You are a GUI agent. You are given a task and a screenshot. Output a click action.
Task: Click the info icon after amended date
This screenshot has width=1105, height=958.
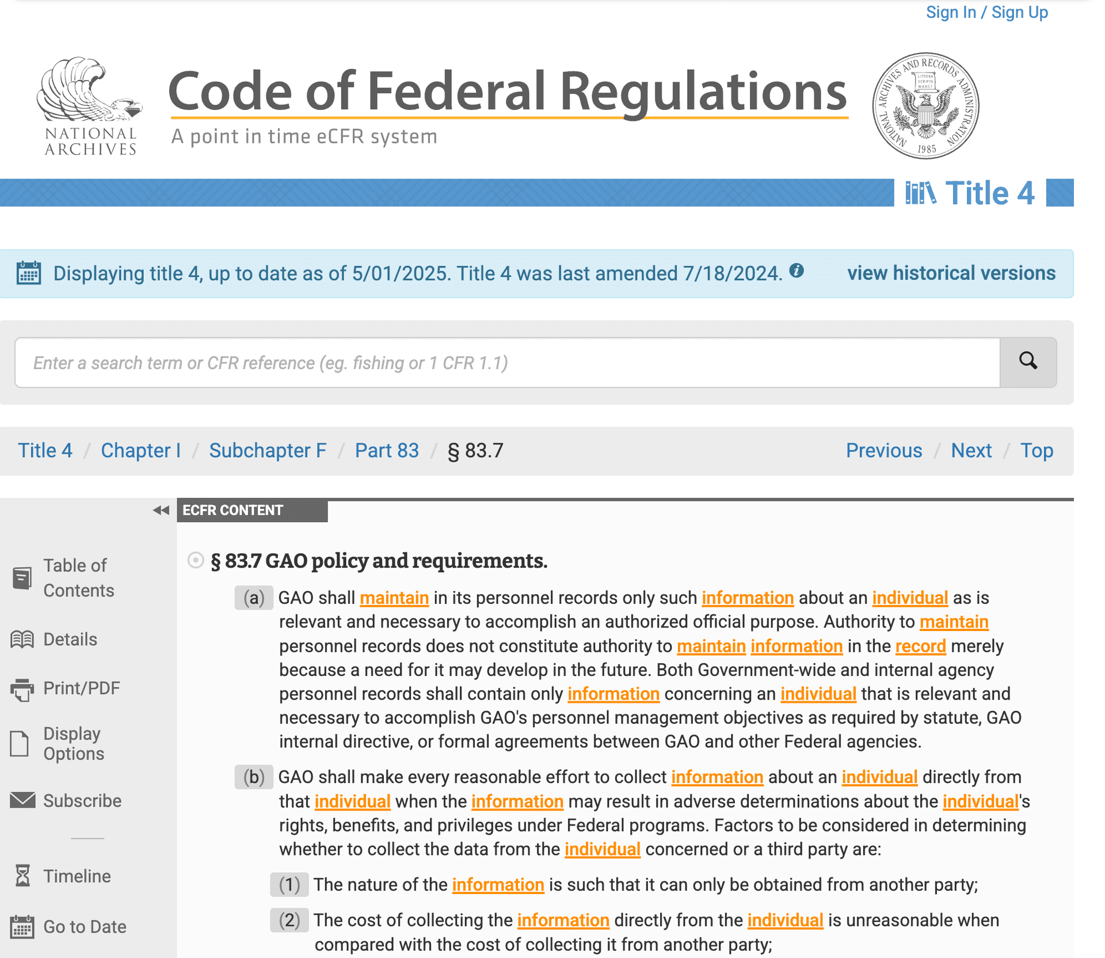tap(796, 271)
